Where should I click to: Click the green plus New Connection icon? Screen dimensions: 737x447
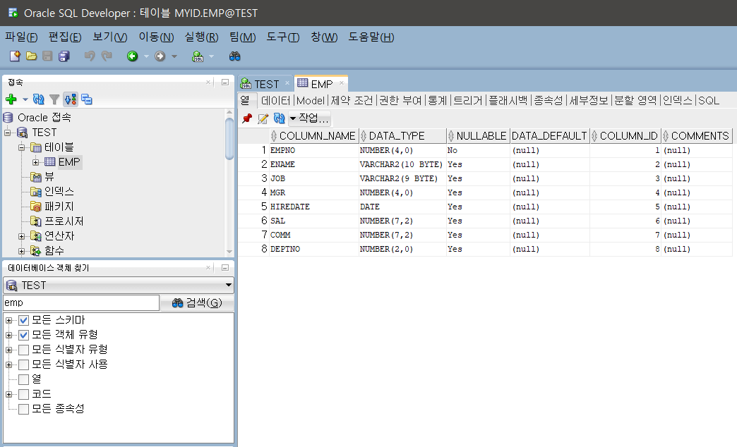coord(11,99)
